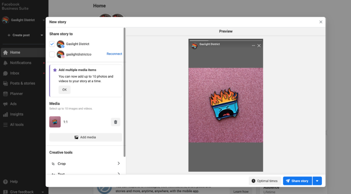Image resolution: width=351 pixels, height=194 pixels.
Task: Check the gaslightdistrictco Instagram checkbox
Action: 52,54
